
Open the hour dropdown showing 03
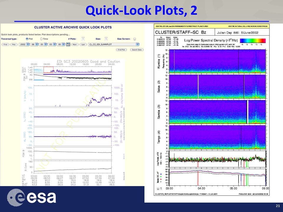(52, 44)
